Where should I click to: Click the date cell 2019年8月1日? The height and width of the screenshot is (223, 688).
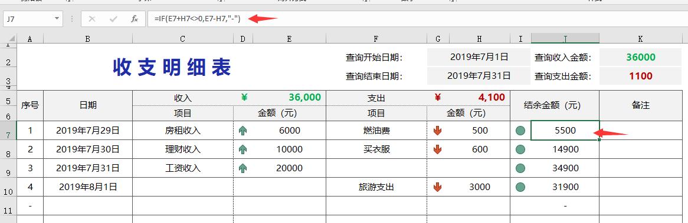(x=88, y=187)
